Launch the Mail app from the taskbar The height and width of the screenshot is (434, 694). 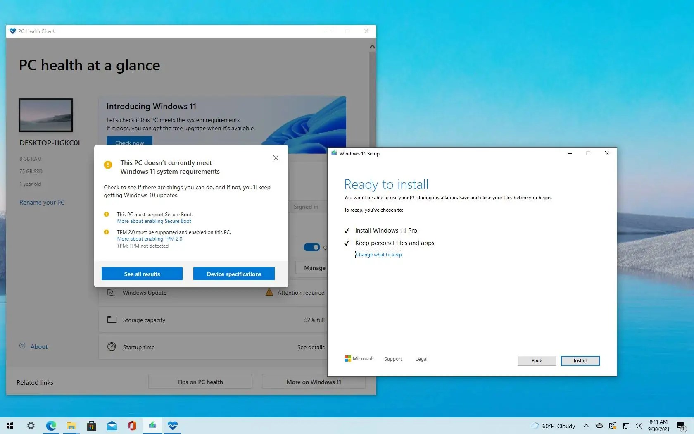[112, 426]
